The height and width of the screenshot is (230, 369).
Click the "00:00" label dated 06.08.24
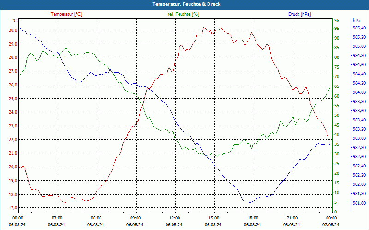[x=18, y=218]
